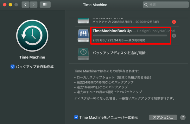Click バックアップディスクを追加/削除...

point(120,53)
